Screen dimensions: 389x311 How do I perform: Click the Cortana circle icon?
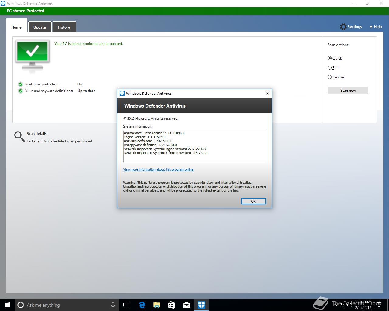pyautogui.click(x=21, y=305)
